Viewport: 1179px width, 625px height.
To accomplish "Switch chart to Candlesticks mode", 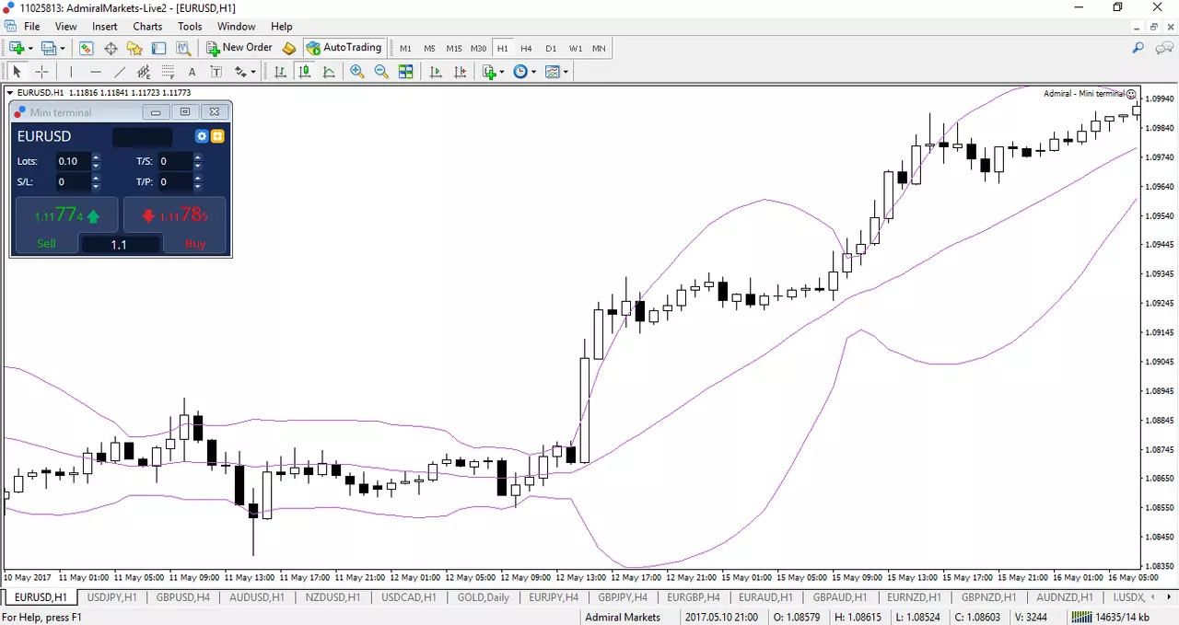I will pos(305,72).
